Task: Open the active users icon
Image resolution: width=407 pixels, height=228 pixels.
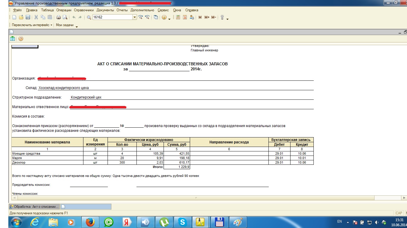Action: pos(192,17)
